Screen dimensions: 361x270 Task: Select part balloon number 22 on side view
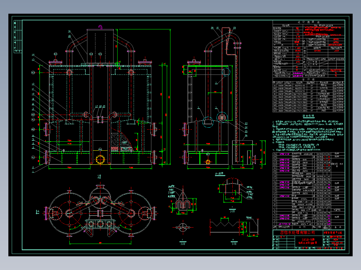234,28
